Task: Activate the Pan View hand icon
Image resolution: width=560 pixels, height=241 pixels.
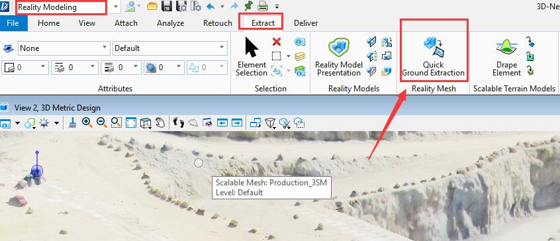Action: (160, 123)
